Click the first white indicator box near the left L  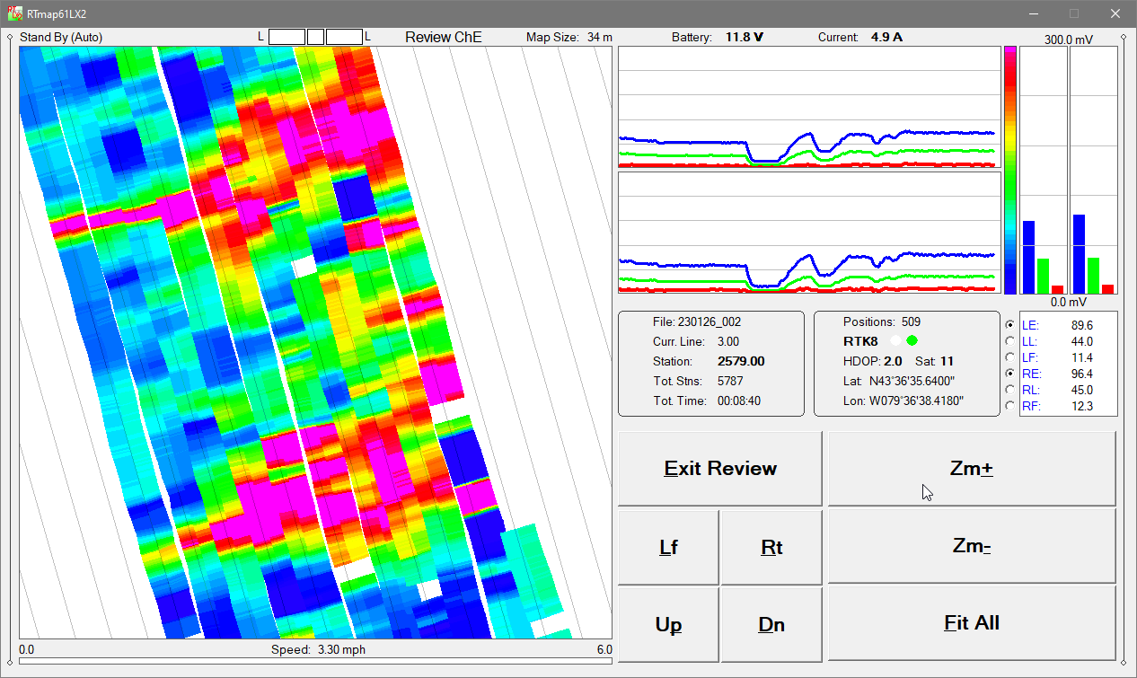point(286,37)
